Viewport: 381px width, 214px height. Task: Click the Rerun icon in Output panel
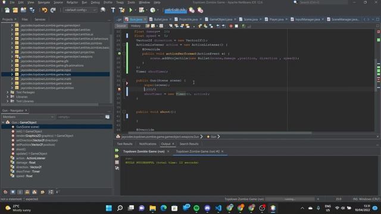[117, 150]
